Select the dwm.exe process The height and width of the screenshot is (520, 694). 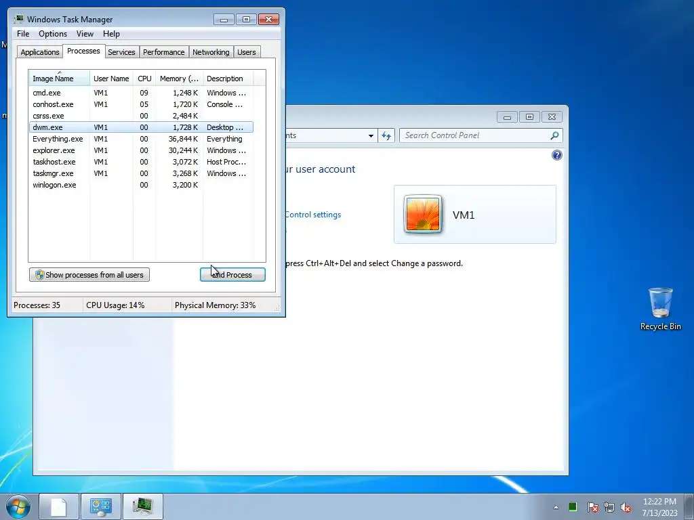point(141,127)
